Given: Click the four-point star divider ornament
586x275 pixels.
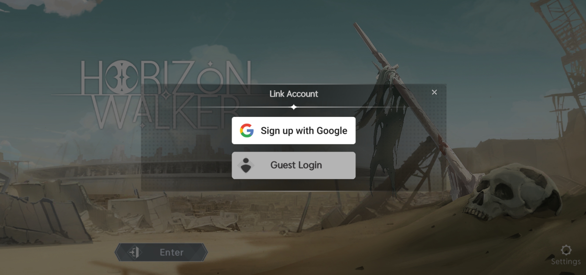Looking at the screenshot, I should [x=294, y=107].
